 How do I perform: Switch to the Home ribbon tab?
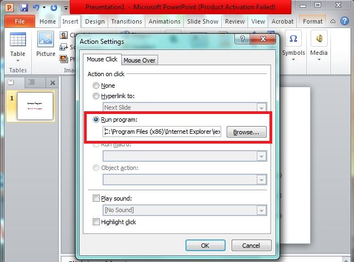48,21
